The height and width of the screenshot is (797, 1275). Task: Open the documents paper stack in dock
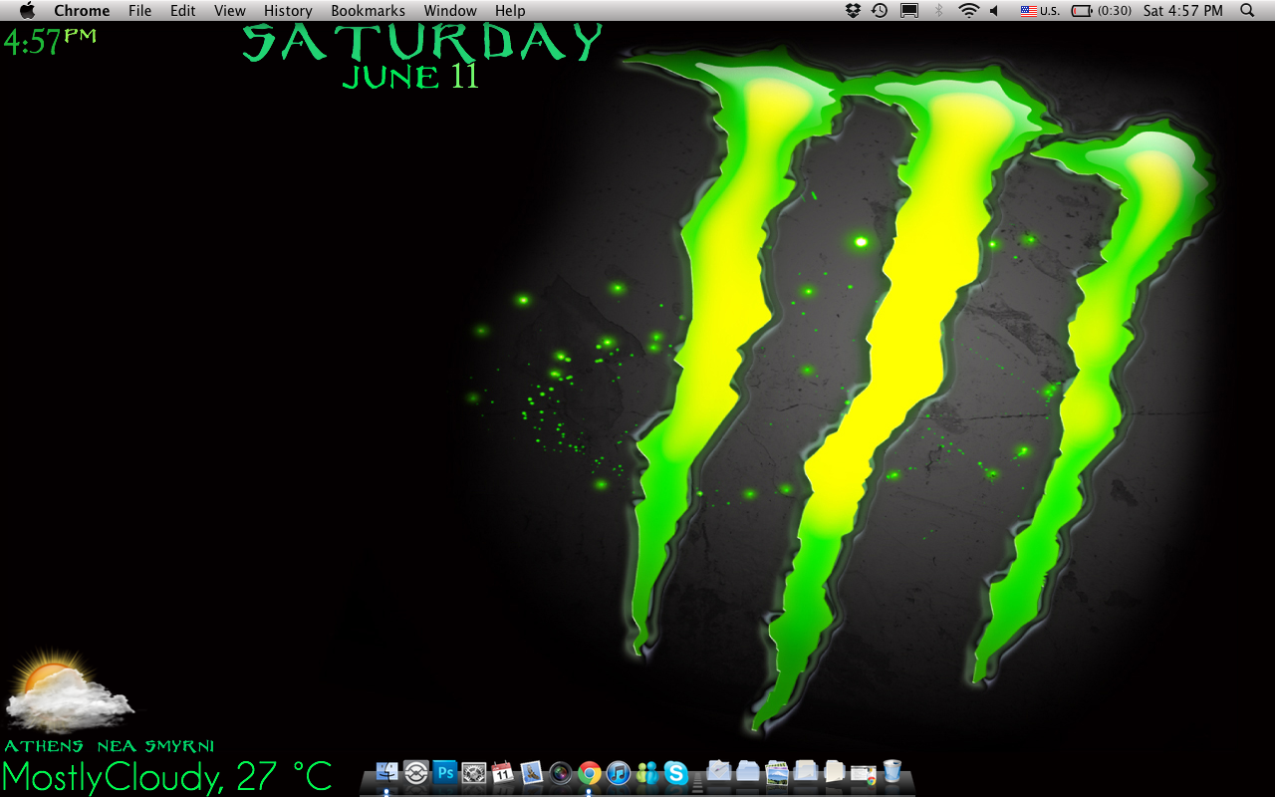point(835,771)
